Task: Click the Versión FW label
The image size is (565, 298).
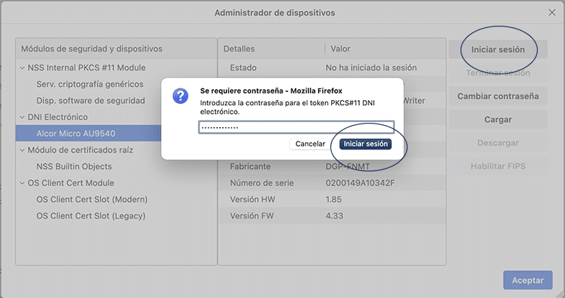Action: click(x=252, y=216)
